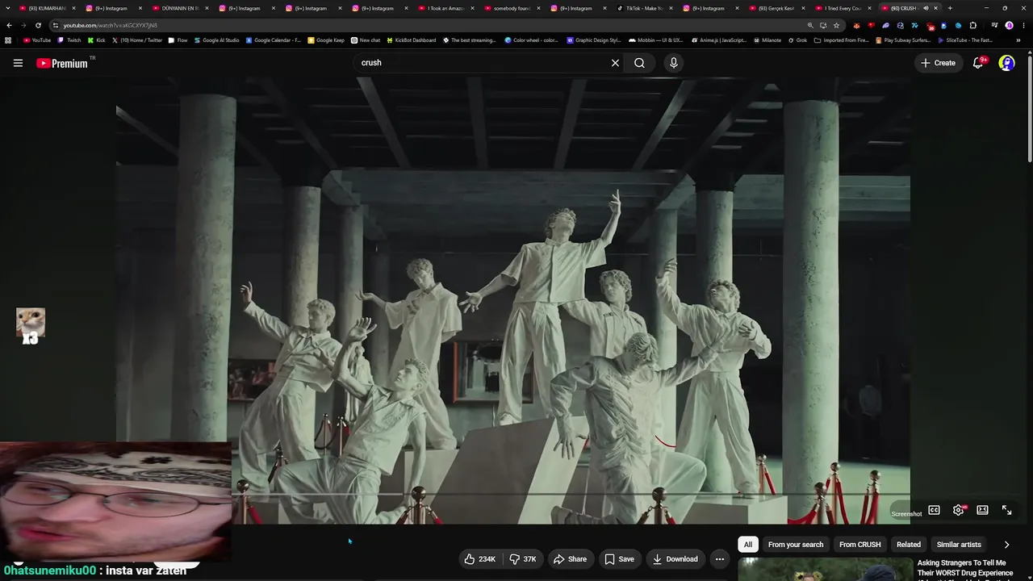Open the Mobbin — UI & UX bookmark
The image size is (1033, 581).
pos(655,40)
